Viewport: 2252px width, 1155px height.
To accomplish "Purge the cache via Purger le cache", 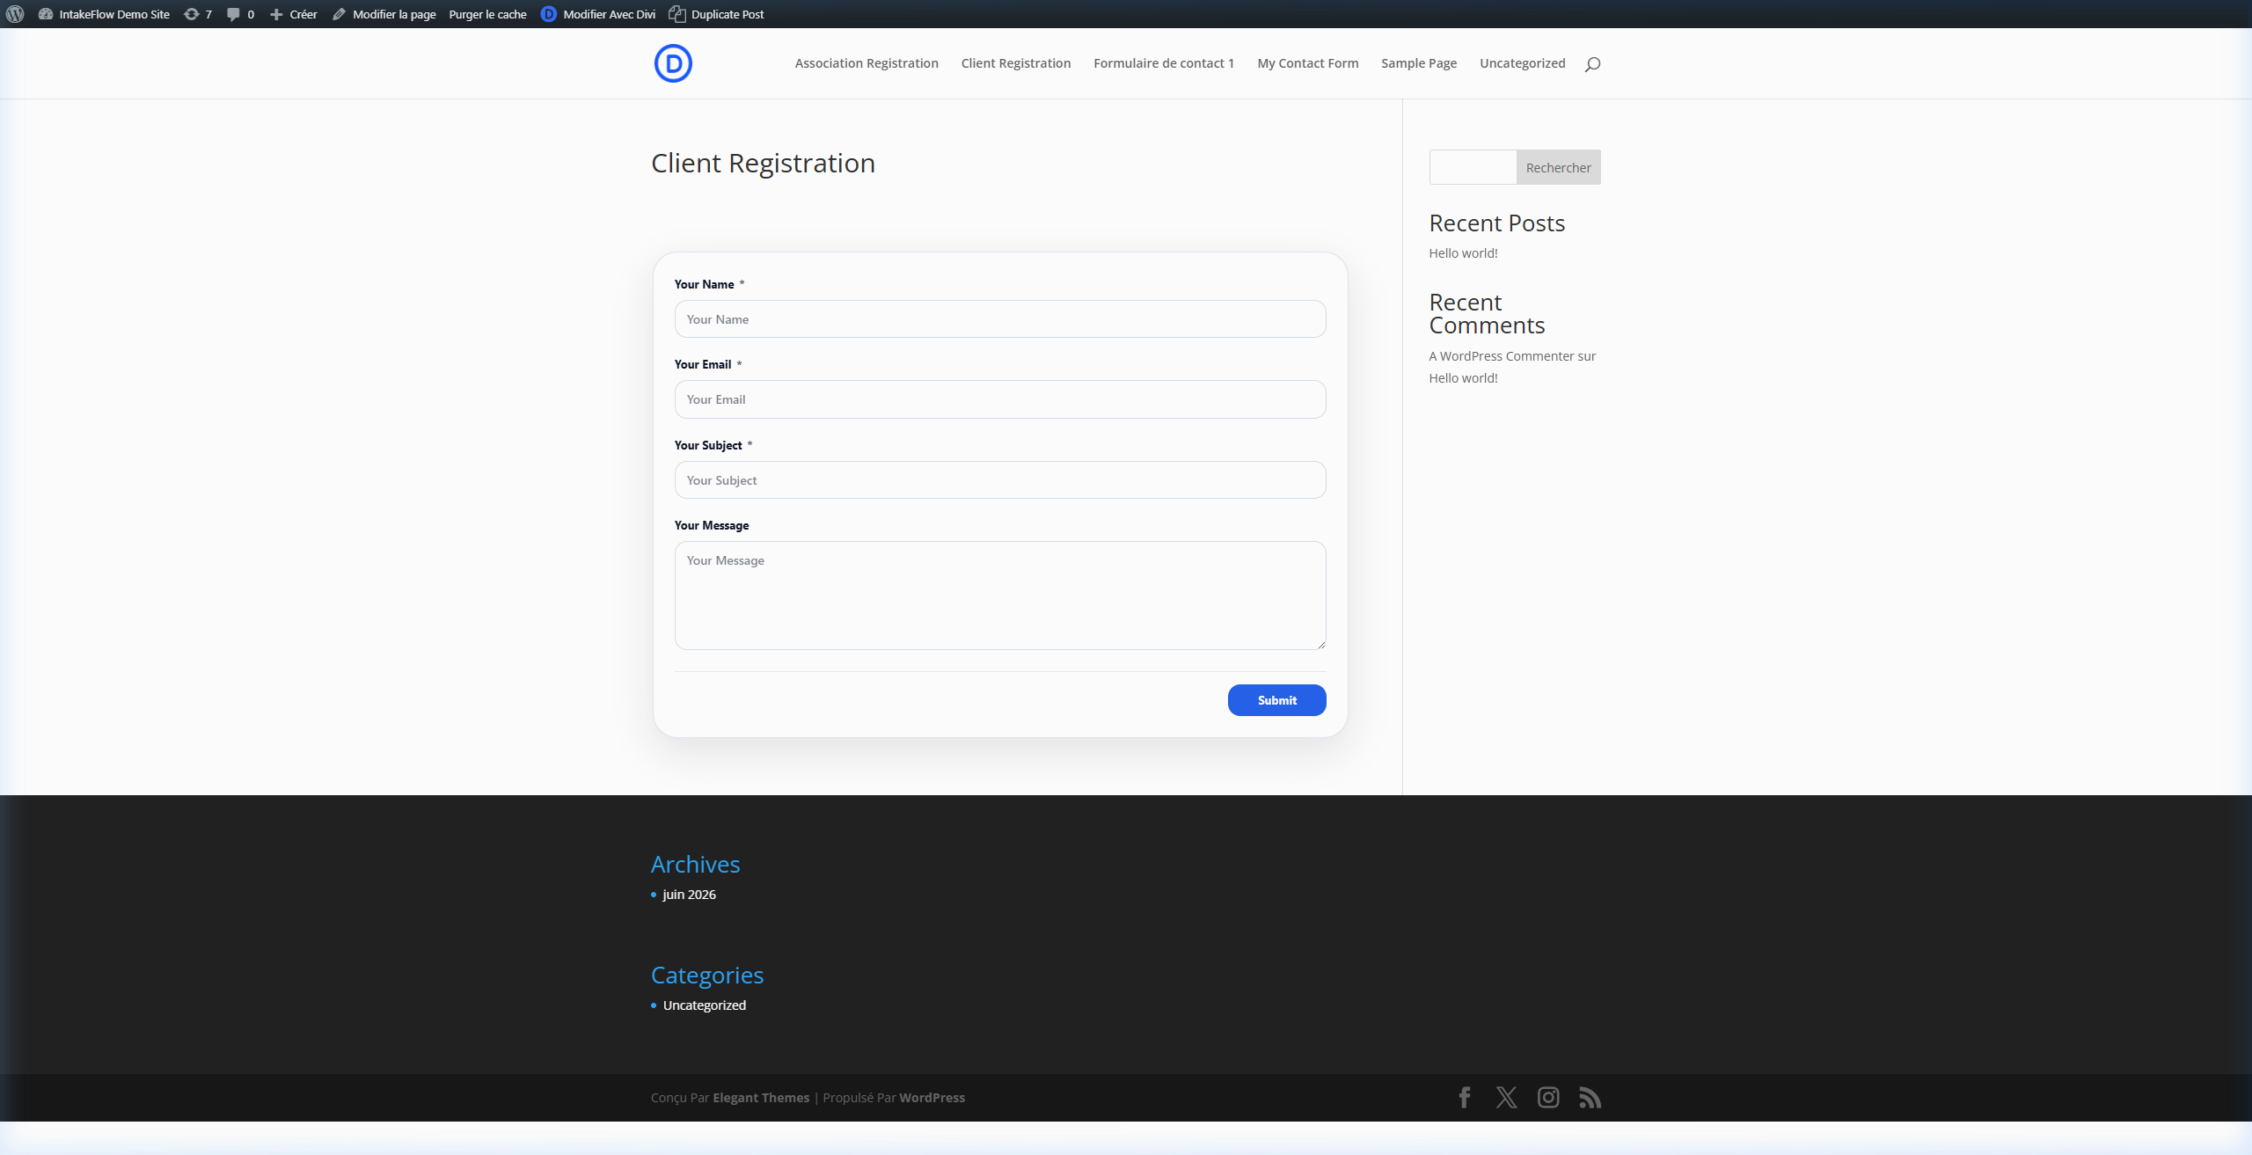I will pyautogui.click(x=487, y=14).
